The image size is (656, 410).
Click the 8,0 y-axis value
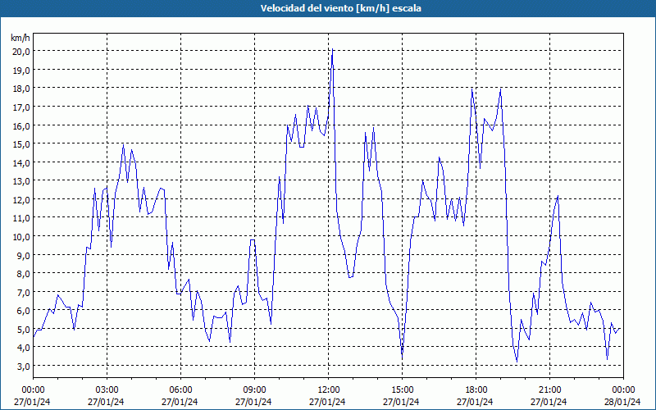[24, 274]
